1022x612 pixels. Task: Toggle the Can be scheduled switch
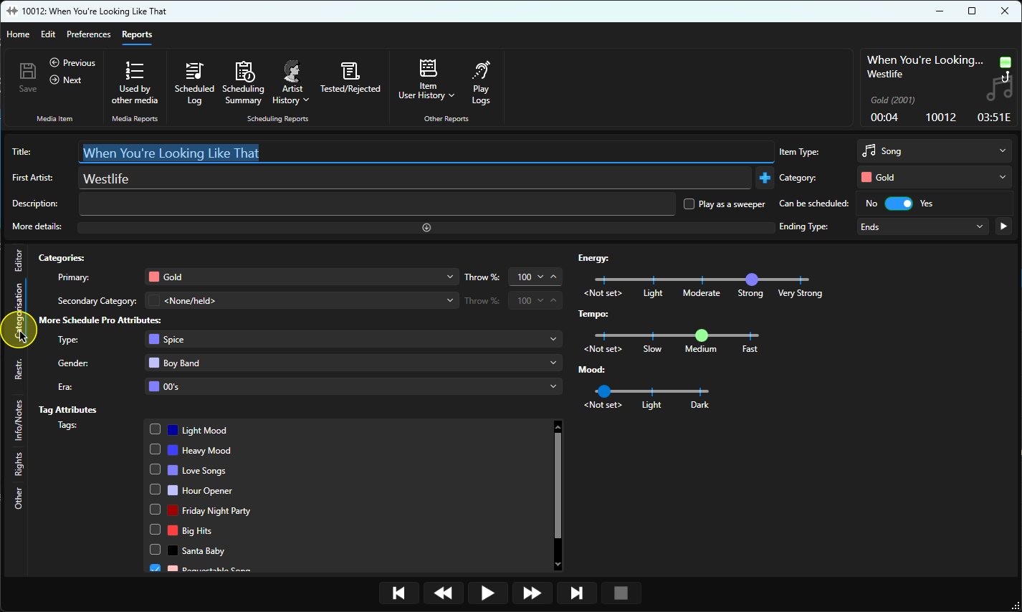tap(899, 204)
